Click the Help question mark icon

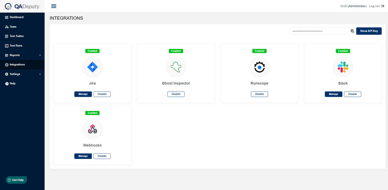(x=7, y=84)
